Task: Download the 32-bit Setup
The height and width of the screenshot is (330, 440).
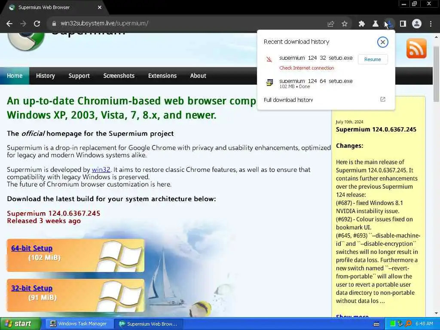Action: point(32,288)
